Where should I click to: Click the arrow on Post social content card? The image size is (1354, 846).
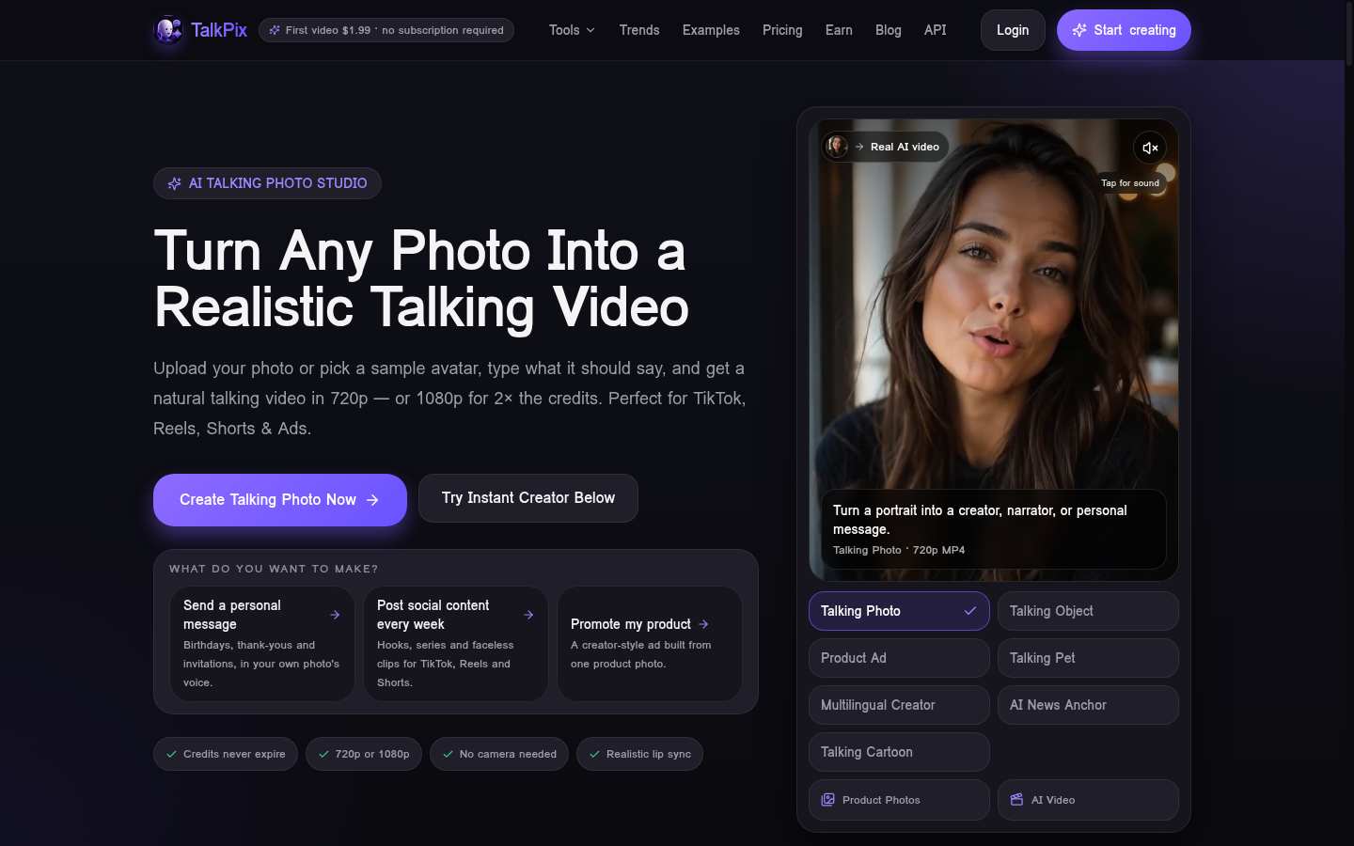click(528, 615)
